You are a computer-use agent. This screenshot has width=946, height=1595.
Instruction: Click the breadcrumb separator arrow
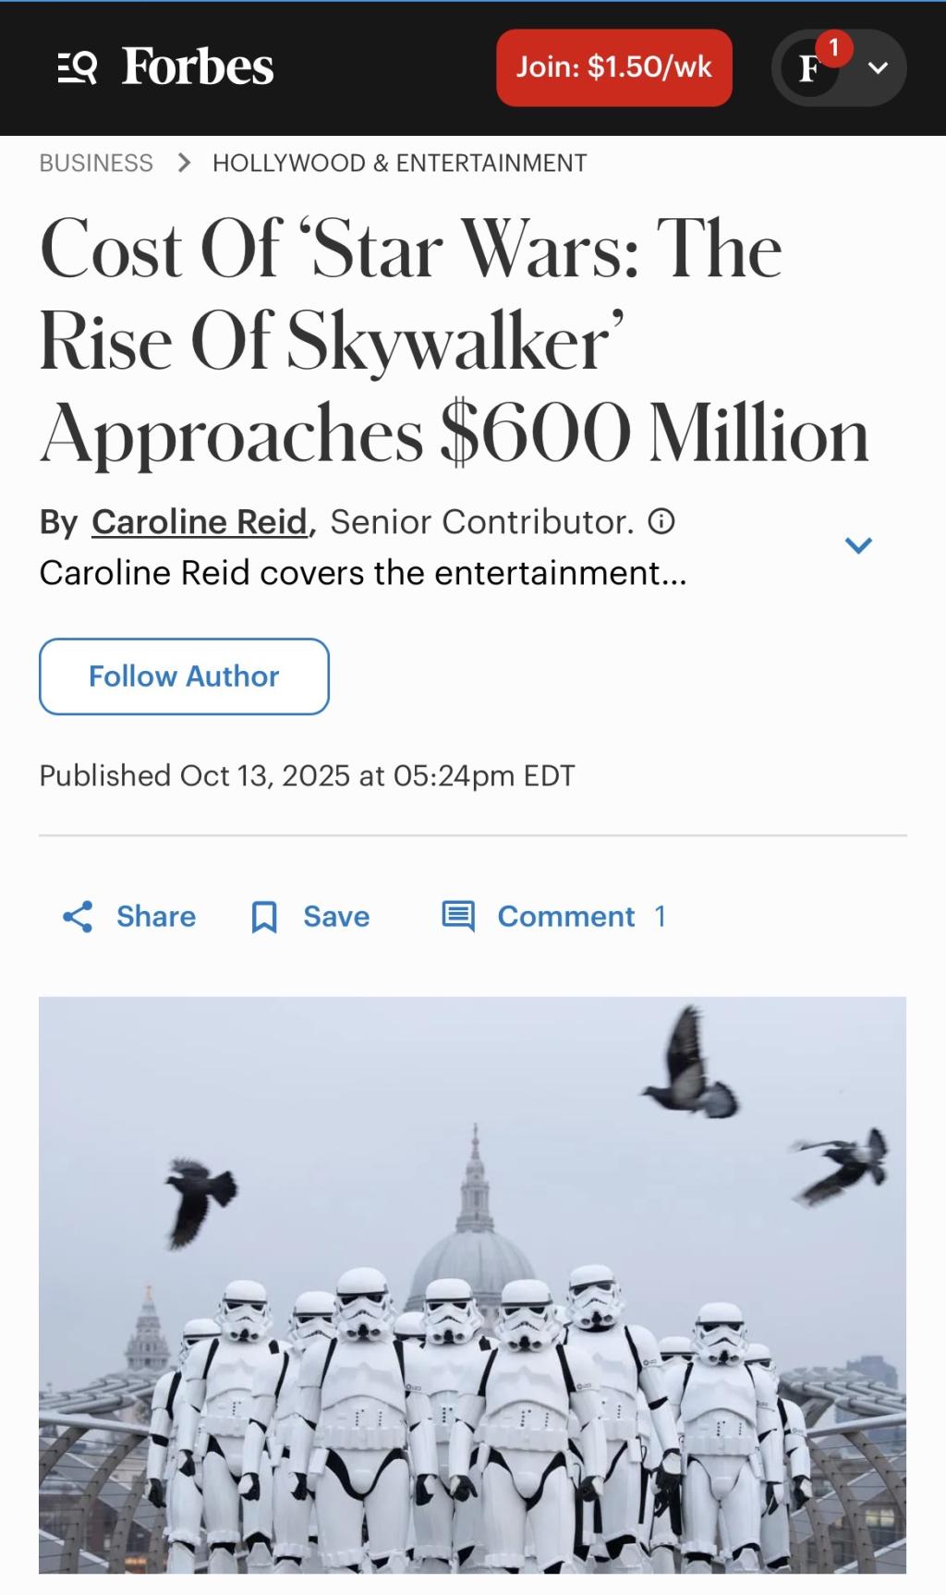click(x=184, y=164)
